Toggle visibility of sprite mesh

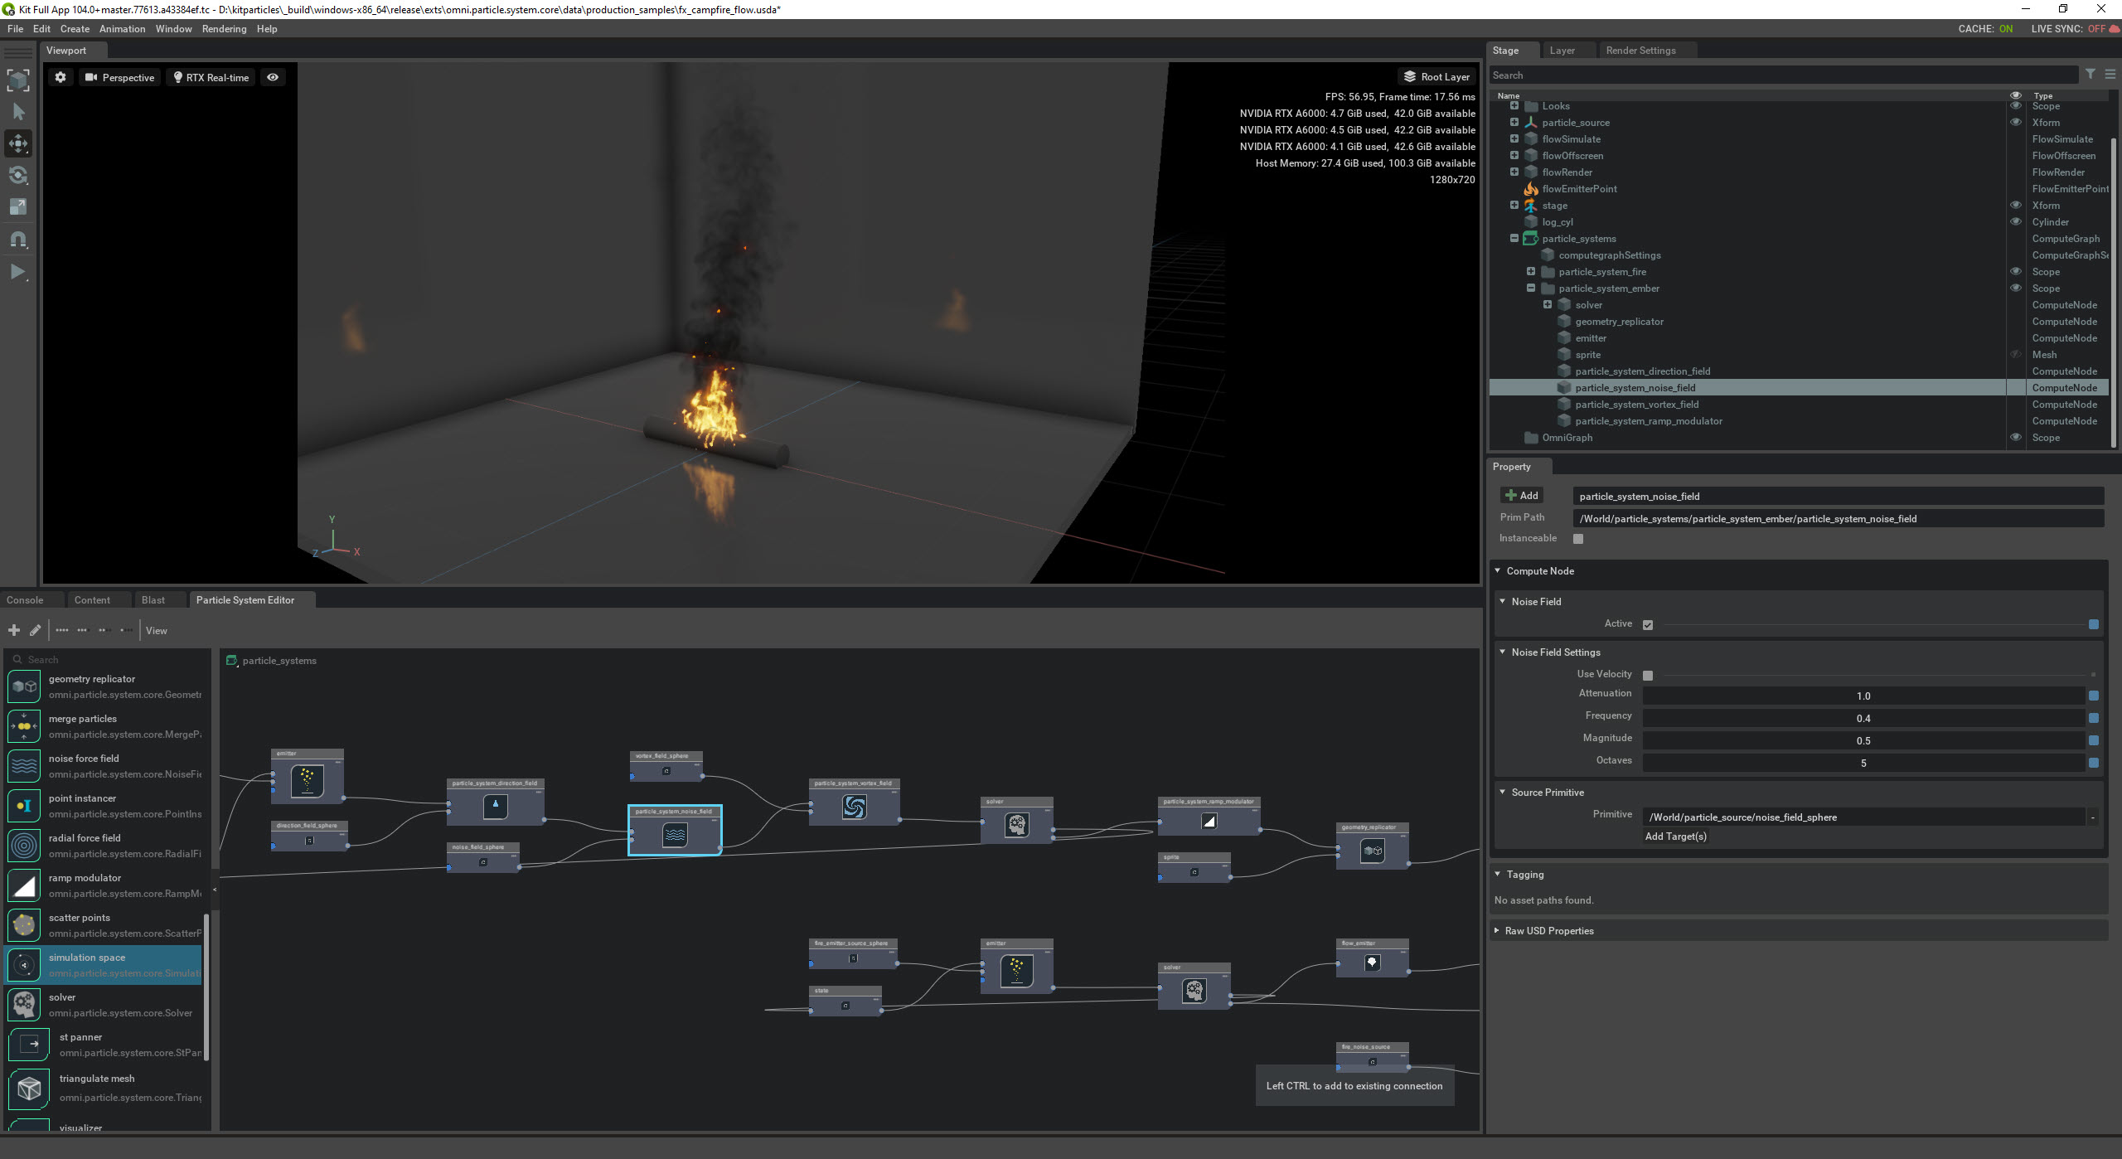click(2016, 354)
